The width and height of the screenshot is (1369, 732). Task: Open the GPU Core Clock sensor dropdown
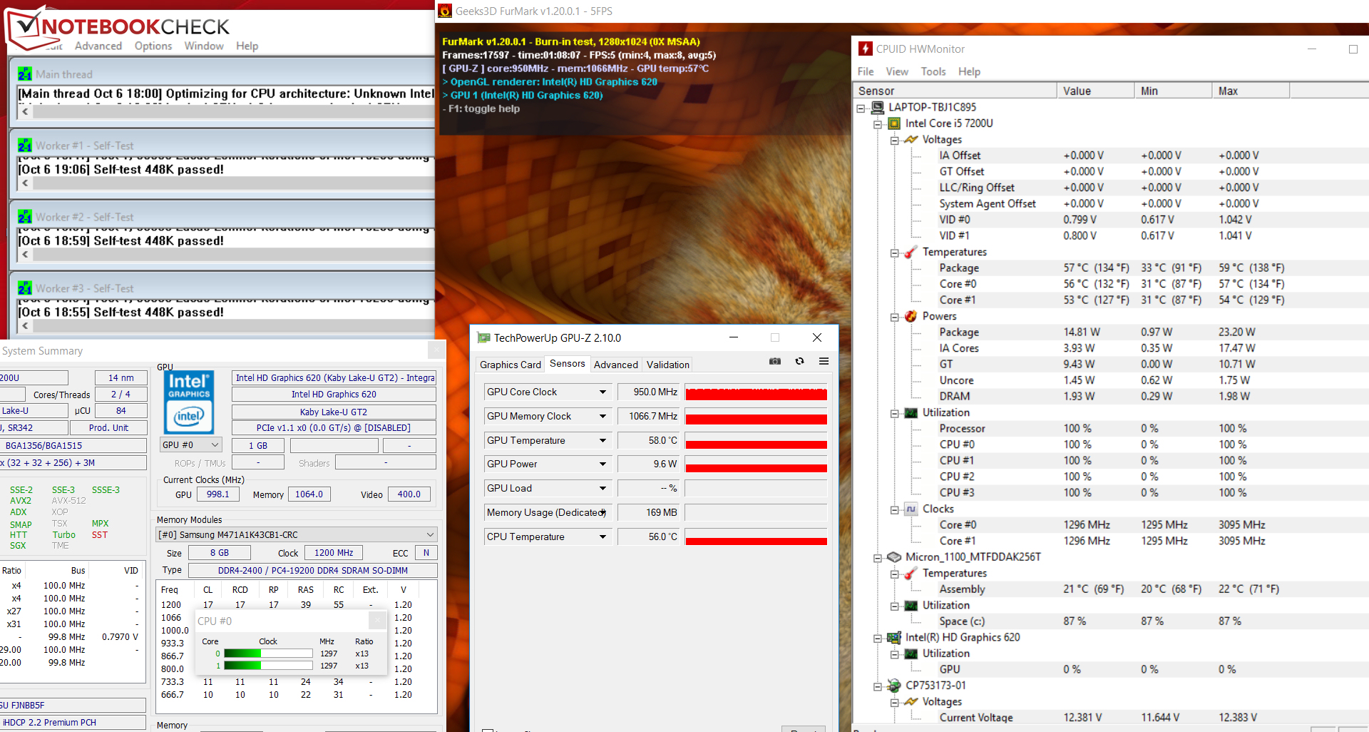point(603,392)
